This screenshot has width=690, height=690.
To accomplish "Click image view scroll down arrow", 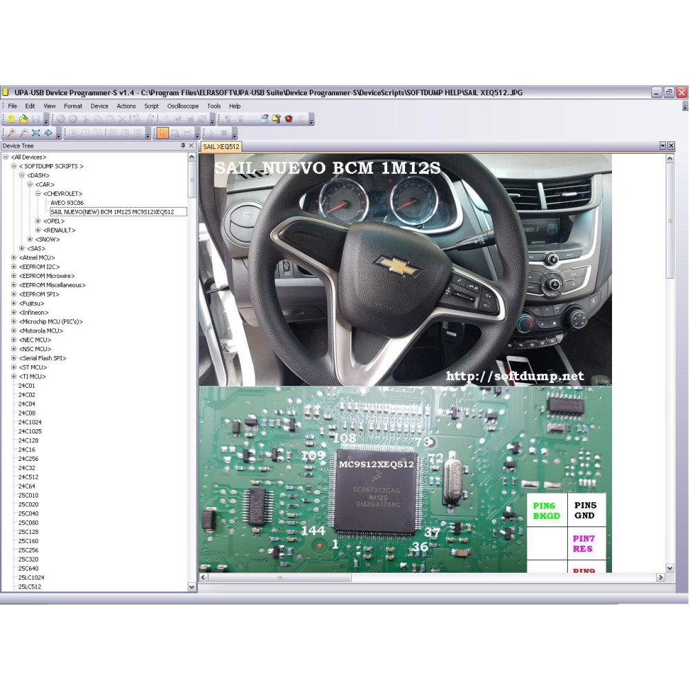I will tap(670, 568).
